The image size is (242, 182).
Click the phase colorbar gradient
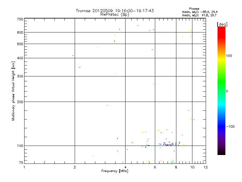tap(221, 91)
